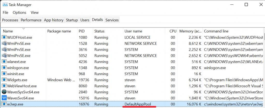265x108 pixels.
Task: Select the winlogon.exe process name
Action: coord(18,68)
